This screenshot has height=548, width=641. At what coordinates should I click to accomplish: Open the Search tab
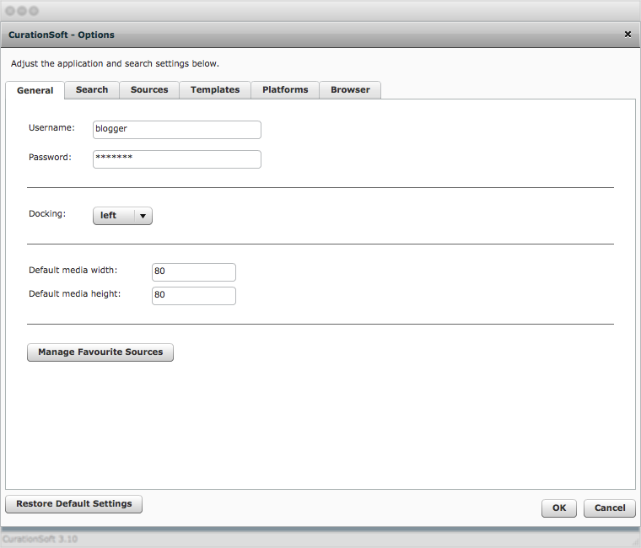(92, 90)
